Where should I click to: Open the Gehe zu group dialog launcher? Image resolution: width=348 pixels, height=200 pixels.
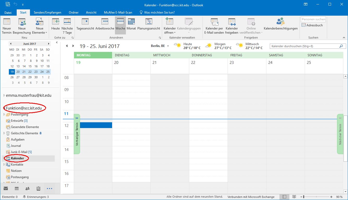click(x=72, y=38)
